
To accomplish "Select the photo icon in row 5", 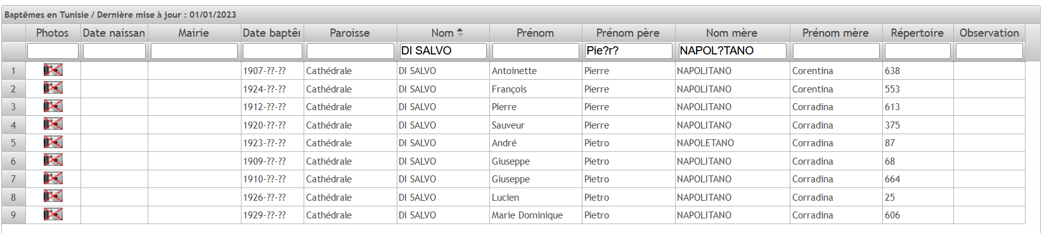I will (53, 142).
